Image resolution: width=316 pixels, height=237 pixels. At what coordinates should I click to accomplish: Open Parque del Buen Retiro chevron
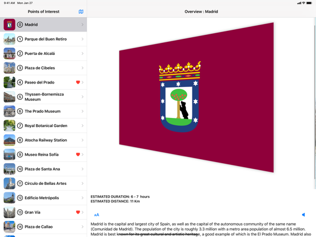[82, 39]
